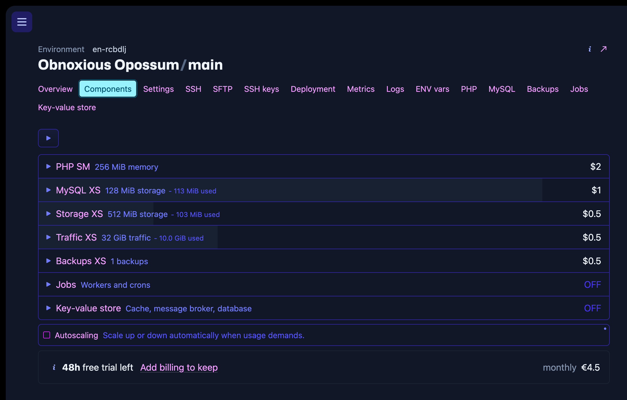Expand the PHP SM component row
This screenshot has width=627, height=400.
point(48,166)
